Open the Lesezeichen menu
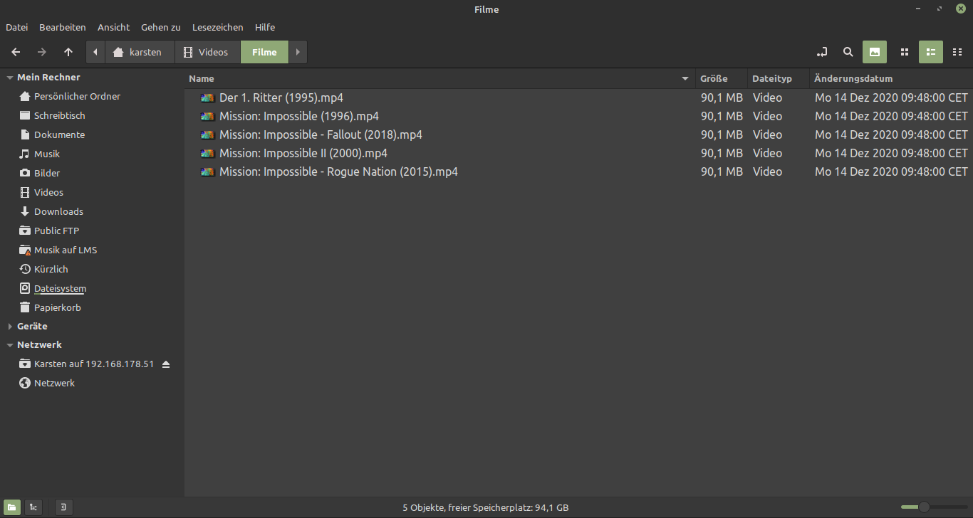The height and width of the screenshot is (518, 973). coord(217,27)
